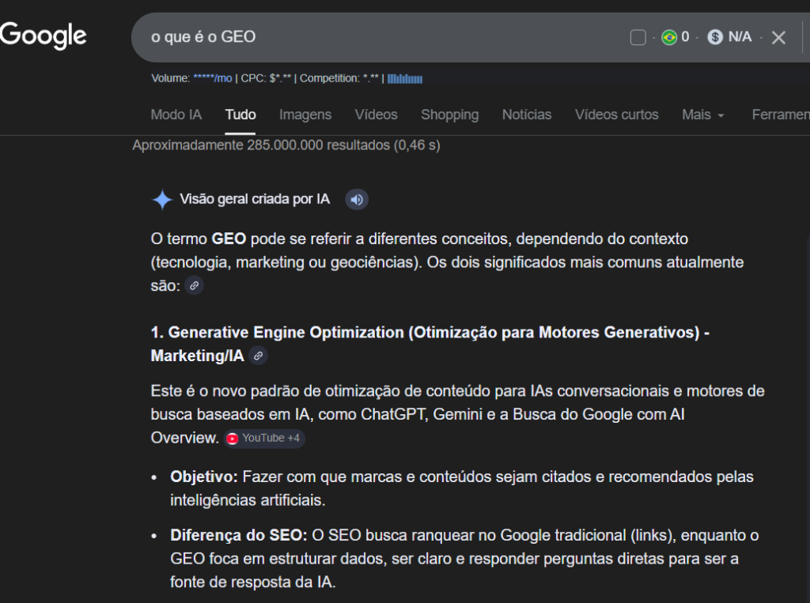The width and height of the screenshot is (810, 603).
Task: Switch to the Modo IA tab
Action: tap(176, 115)
